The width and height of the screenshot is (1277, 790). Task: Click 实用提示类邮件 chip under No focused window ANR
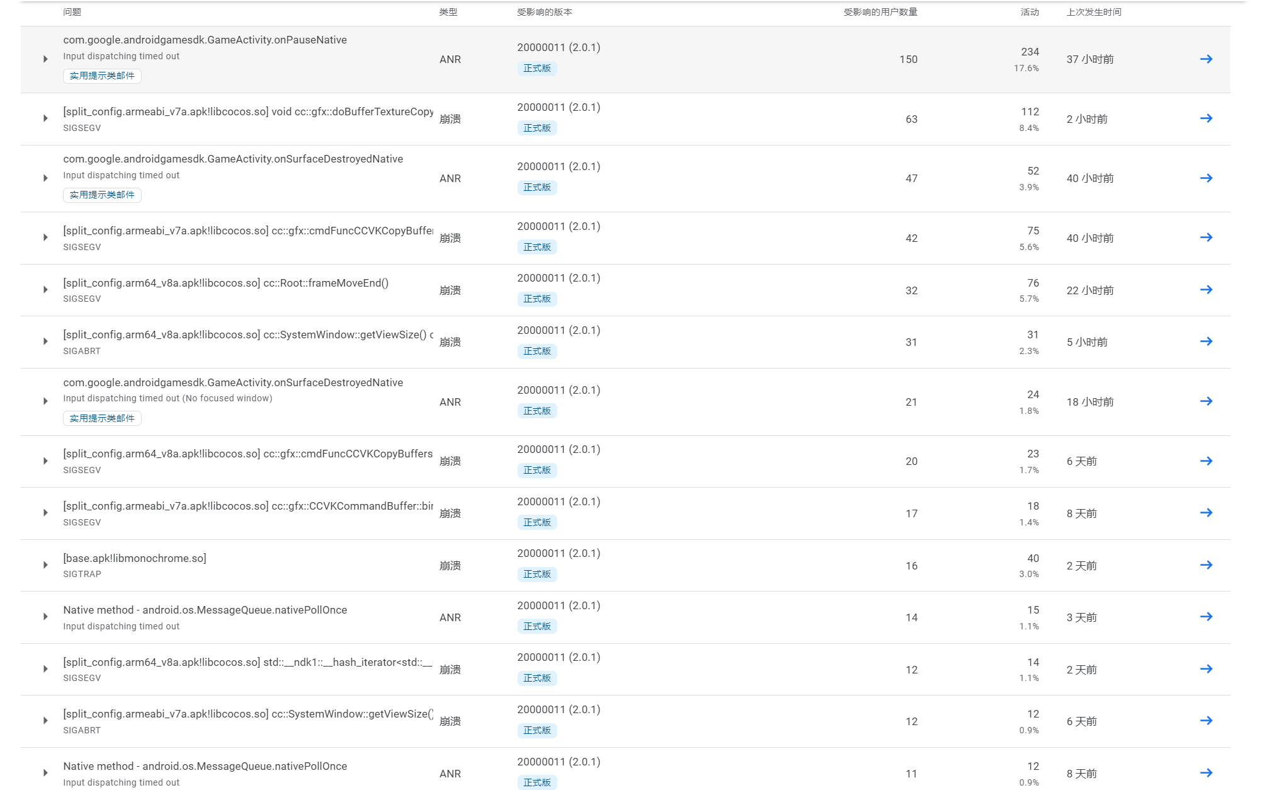[102, 418]
